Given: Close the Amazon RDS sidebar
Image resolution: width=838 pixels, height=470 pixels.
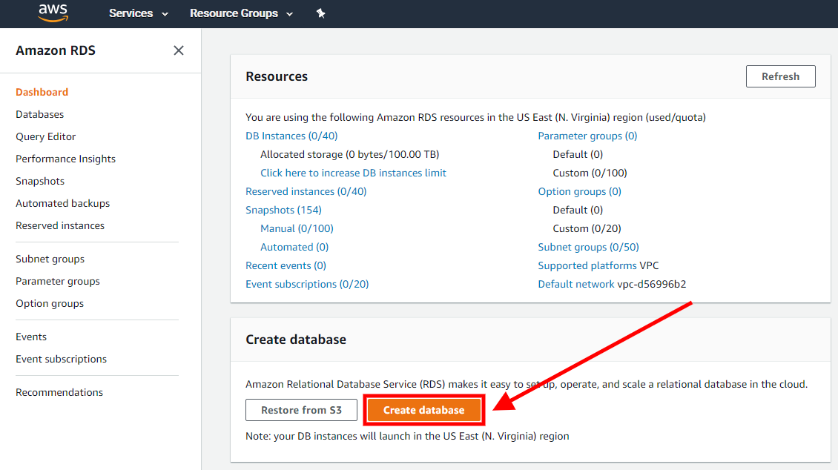Looking at the screenshot, I should point(179,50).
